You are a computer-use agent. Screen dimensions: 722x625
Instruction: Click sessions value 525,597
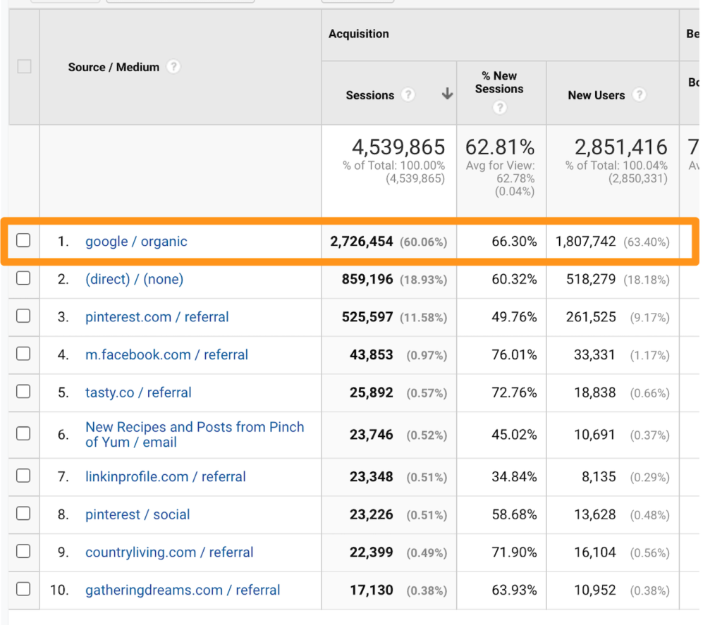tap(367, 316)
